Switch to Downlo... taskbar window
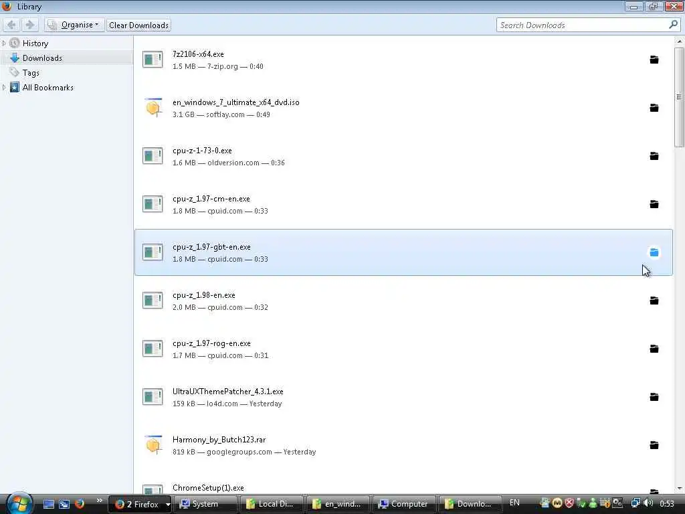 470,505
